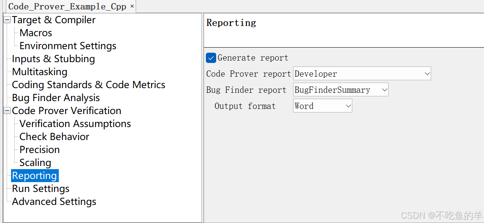Screen dimensions: 484x223
Task: Open Precision settings
Action: (x=39, y=150)
